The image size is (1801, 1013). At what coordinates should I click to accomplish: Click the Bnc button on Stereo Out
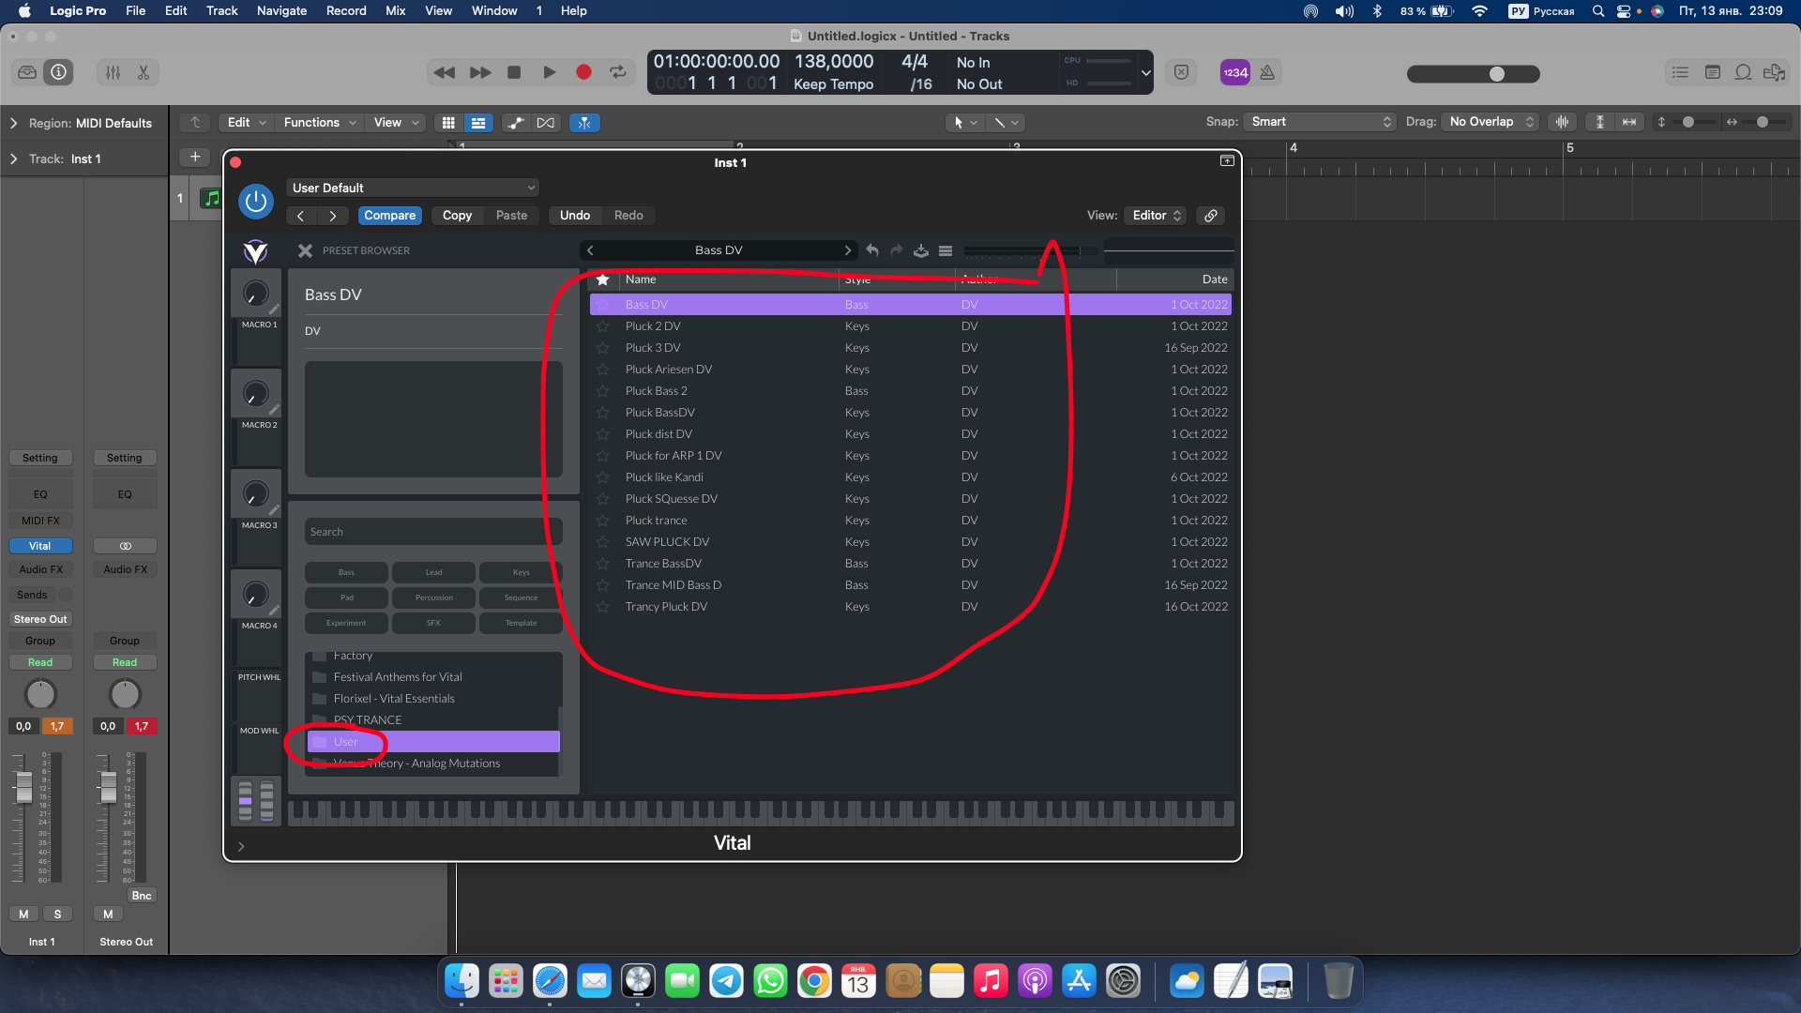[x=142, y=896]
